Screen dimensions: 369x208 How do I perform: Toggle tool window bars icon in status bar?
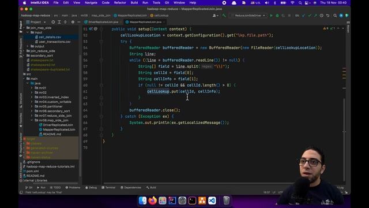[x=21, y=192]
